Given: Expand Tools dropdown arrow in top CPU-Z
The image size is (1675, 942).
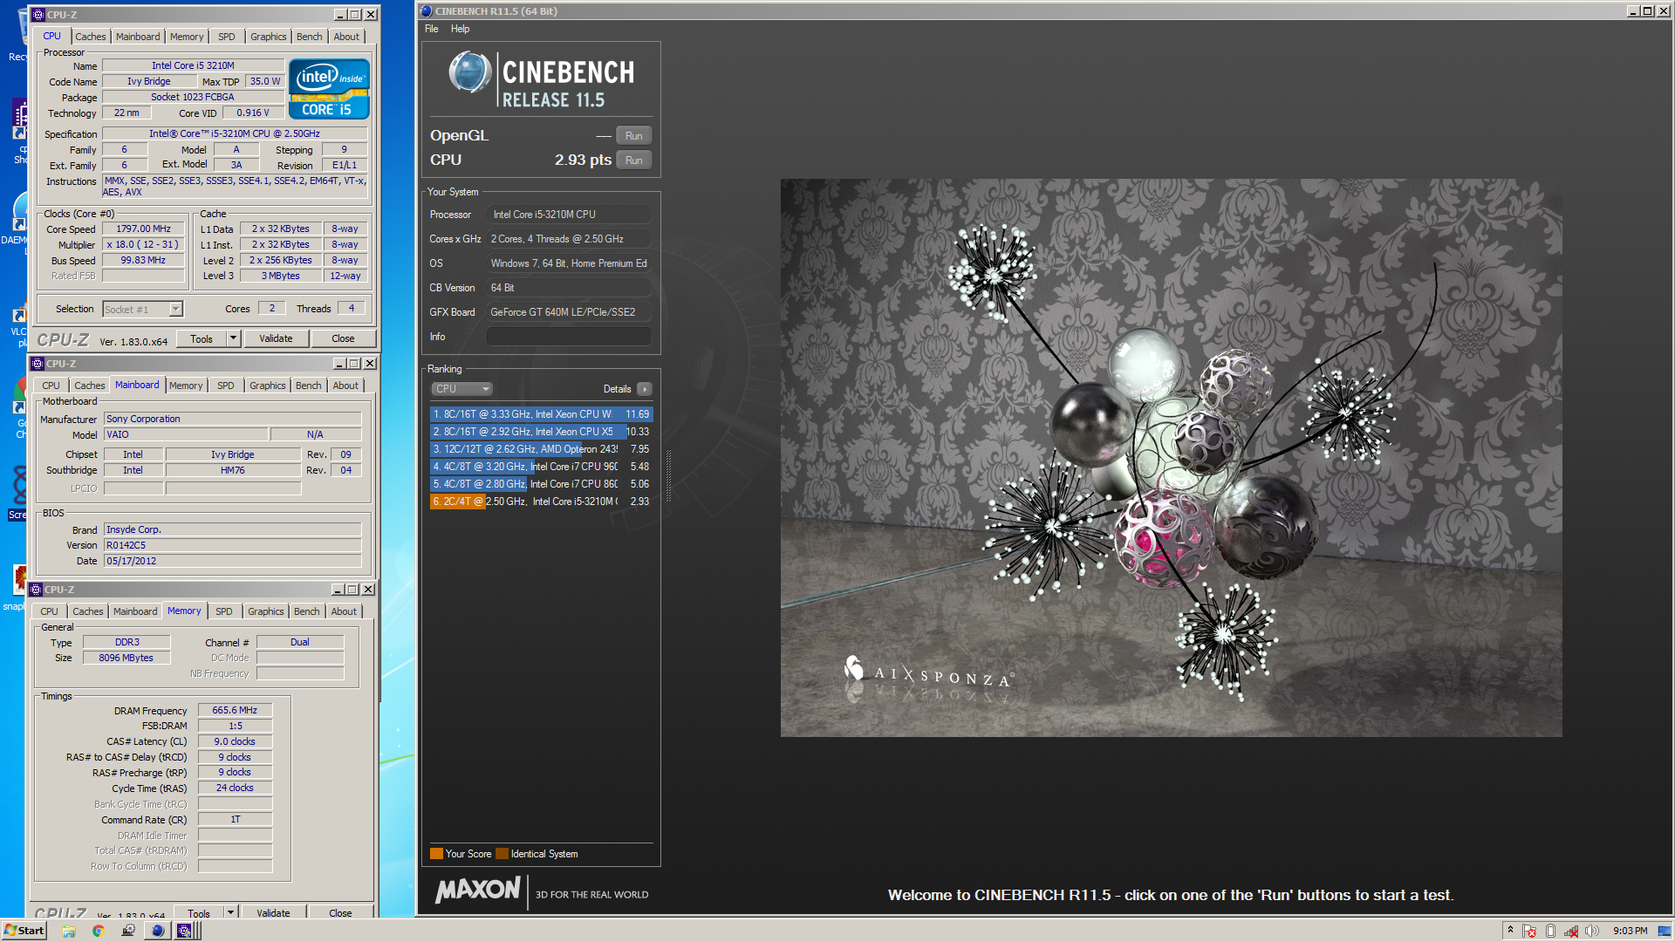Looking at the screenshot, I should (233, 338).
